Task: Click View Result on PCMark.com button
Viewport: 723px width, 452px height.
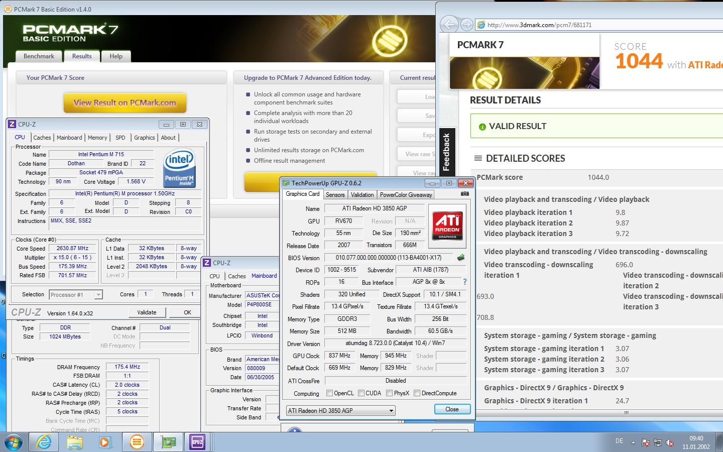Action: (125, 103)
